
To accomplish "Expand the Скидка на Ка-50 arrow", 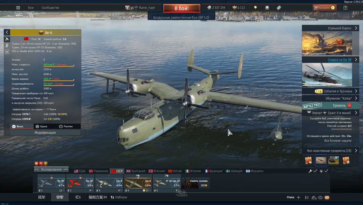I will pyautogui.click(x=356, y=60).
